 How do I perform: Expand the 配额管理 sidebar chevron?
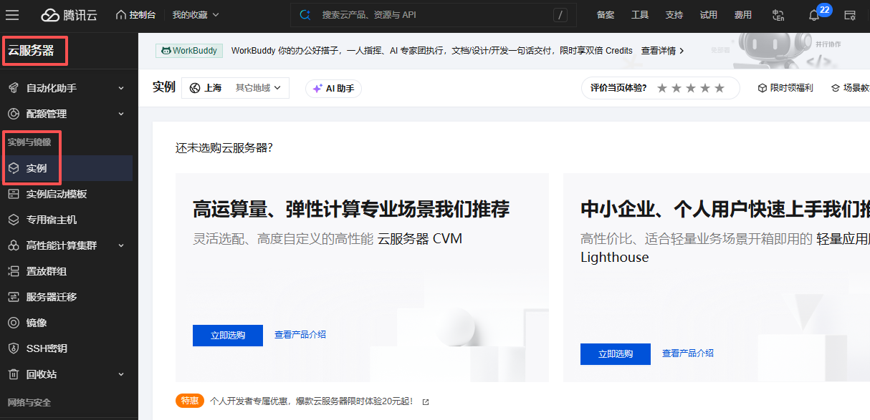pyautogui.click(x=121, y=114)
